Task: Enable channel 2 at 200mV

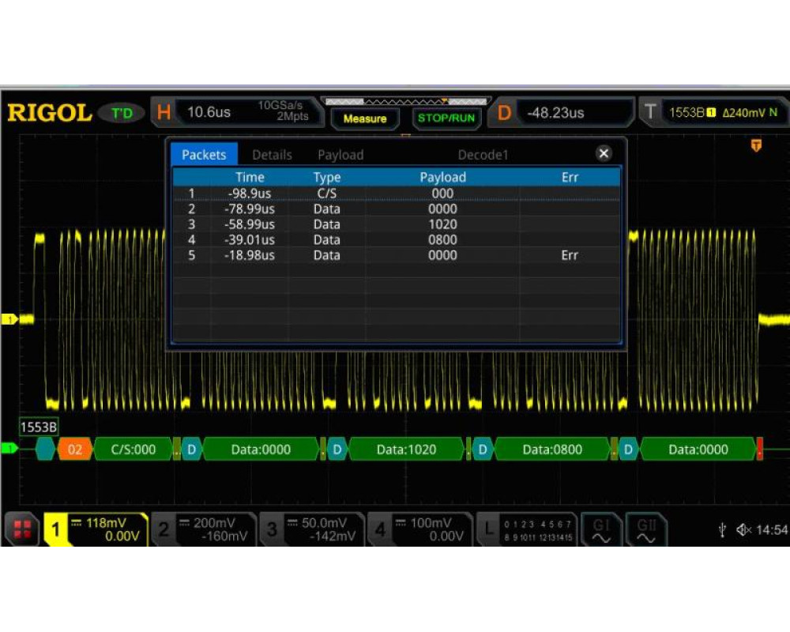Action: pos(203,529)
